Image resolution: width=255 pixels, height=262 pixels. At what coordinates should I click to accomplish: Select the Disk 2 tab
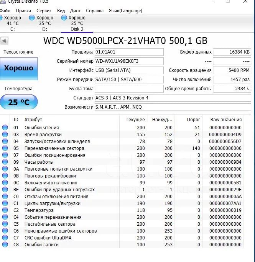(x=77, y=23)
